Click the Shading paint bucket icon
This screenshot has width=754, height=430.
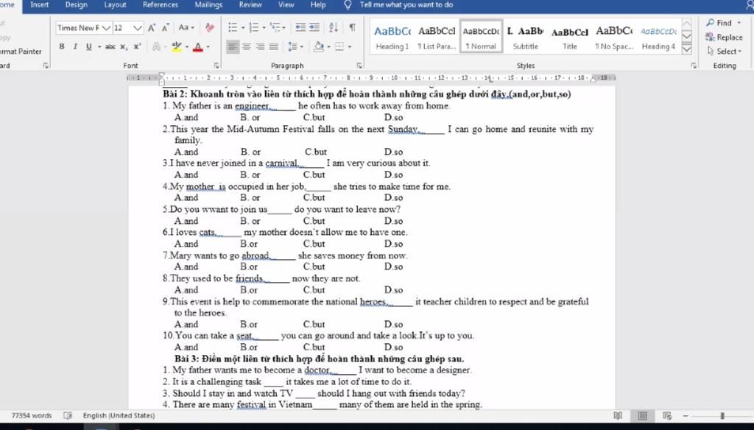[x=318, y=46]
